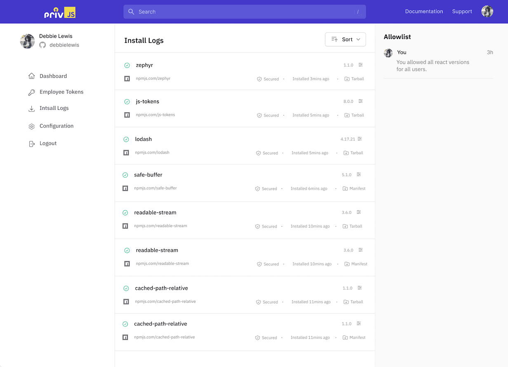Click the search magnifier icon
This screenshot has height=367, width=508.
pyautogui.click(x=131, y=12)
